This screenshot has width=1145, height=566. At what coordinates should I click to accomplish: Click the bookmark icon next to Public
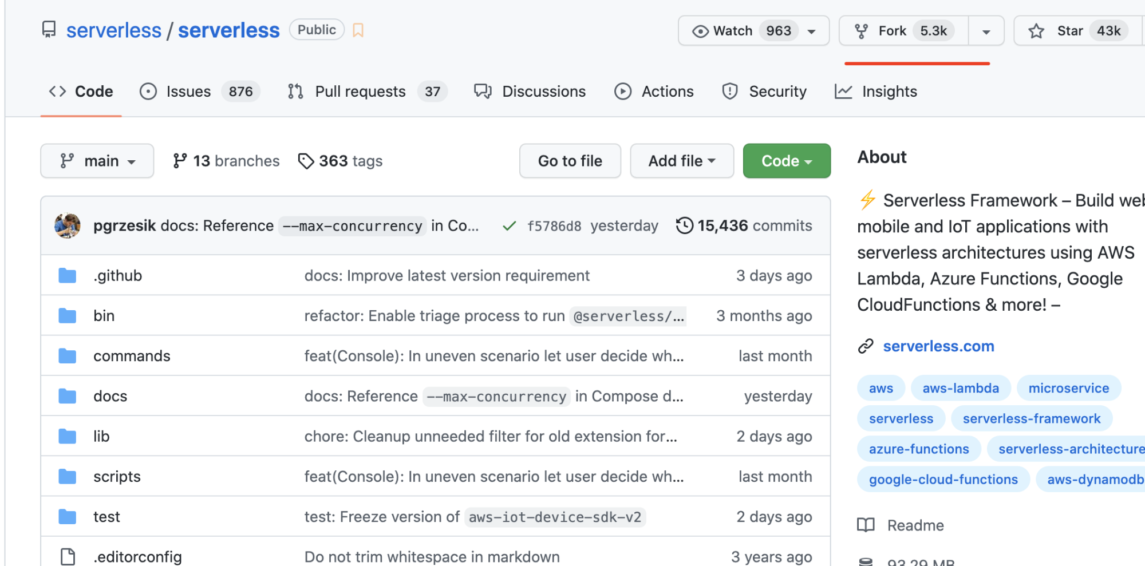coord(358,30)
